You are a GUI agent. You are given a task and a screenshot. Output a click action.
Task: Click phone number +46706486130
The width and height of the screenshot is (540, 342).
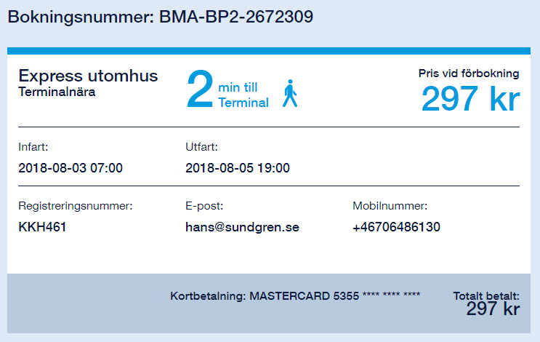(x=396, y=227)
